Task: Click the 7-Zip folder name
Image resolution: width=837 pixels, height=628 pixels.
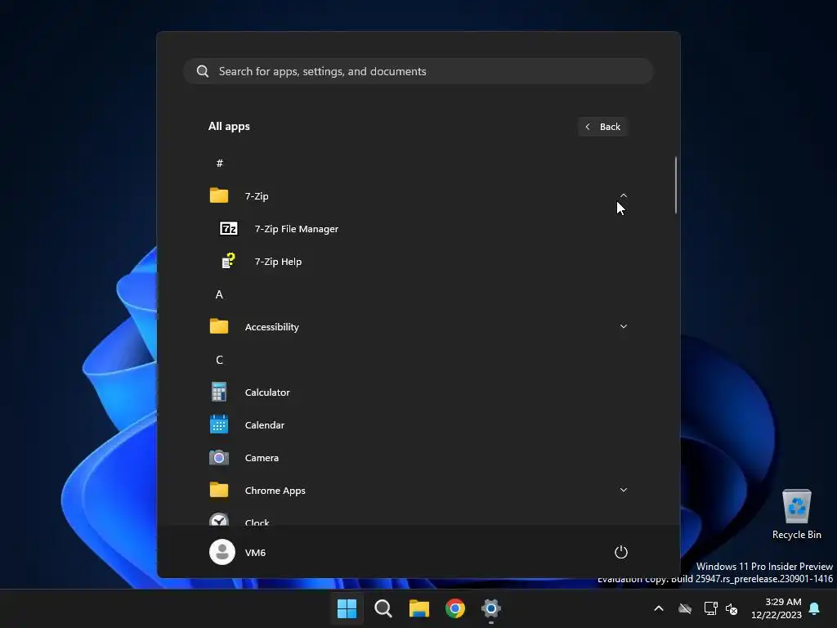Action: point(257,196)
